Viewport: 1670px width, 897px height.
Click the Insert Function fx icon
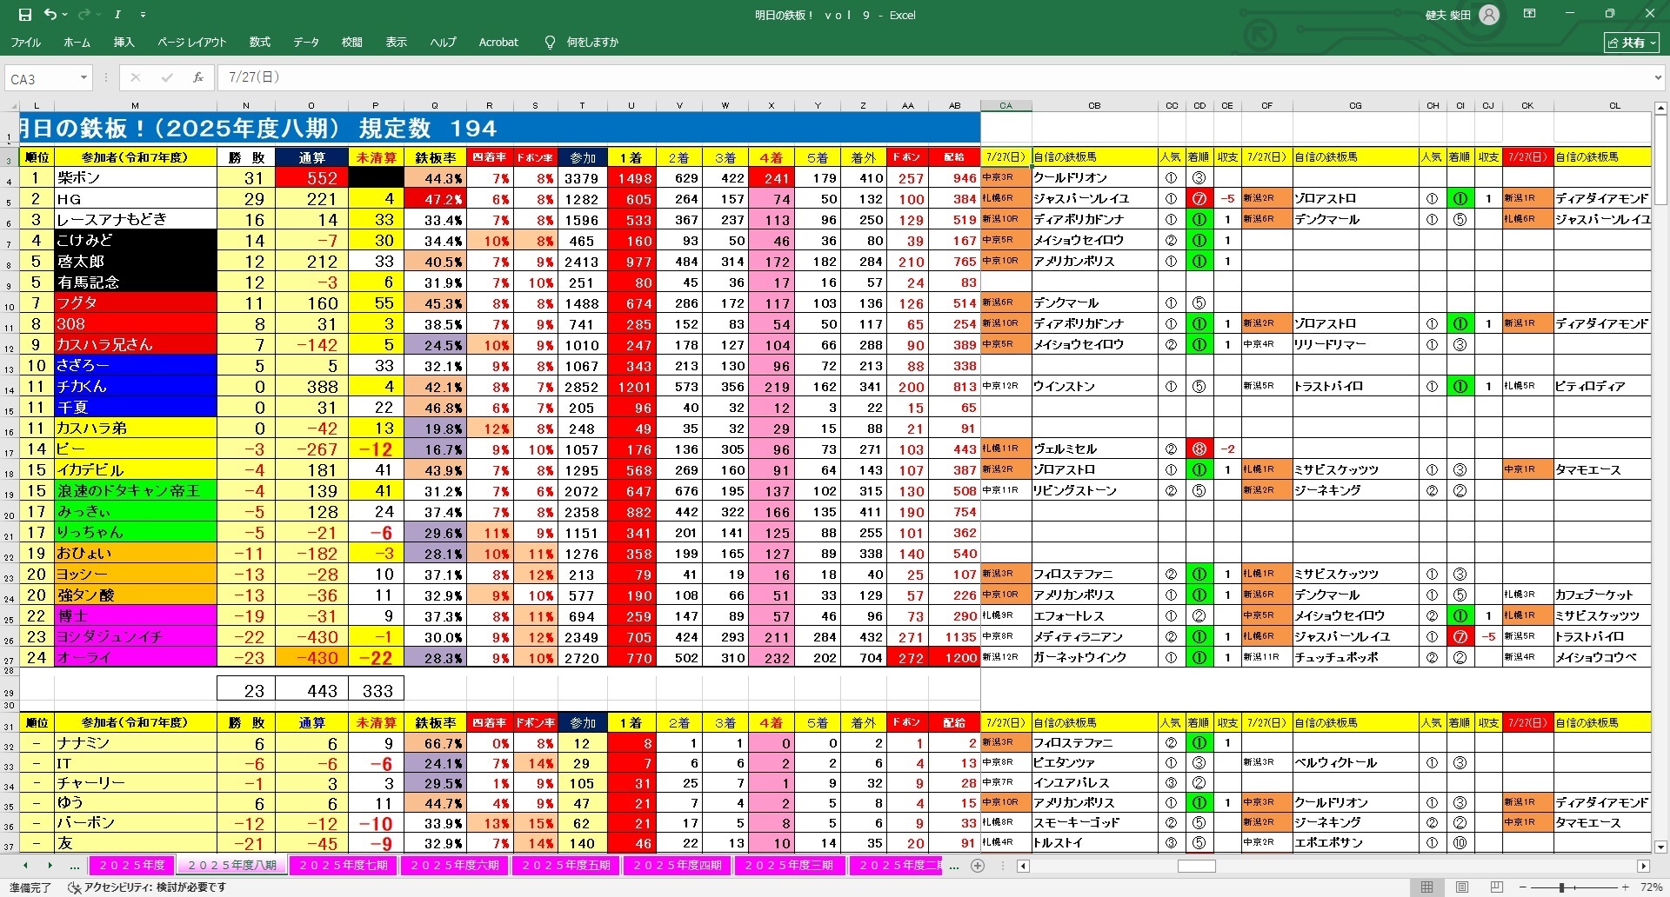(x=198, y=77)
